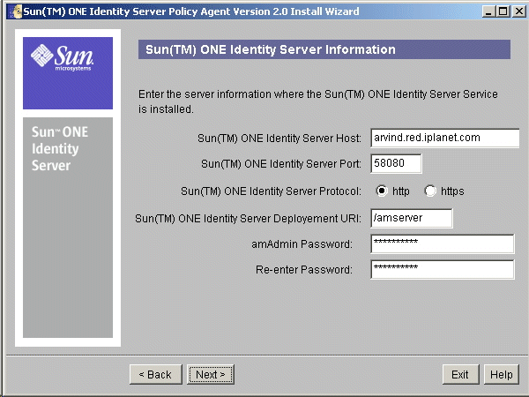Image resolution: width=529 pixels, height=397 pixels.
Task: Click the 'amAdmin Password:' label
Action: pyautogui.click(x=302, y=244)
